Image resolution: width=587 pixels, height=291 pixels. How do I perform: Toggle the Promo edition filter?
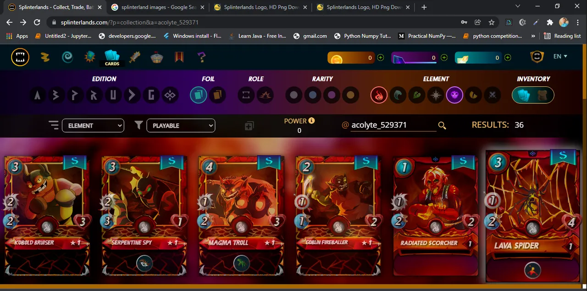(x=75, y=95)
